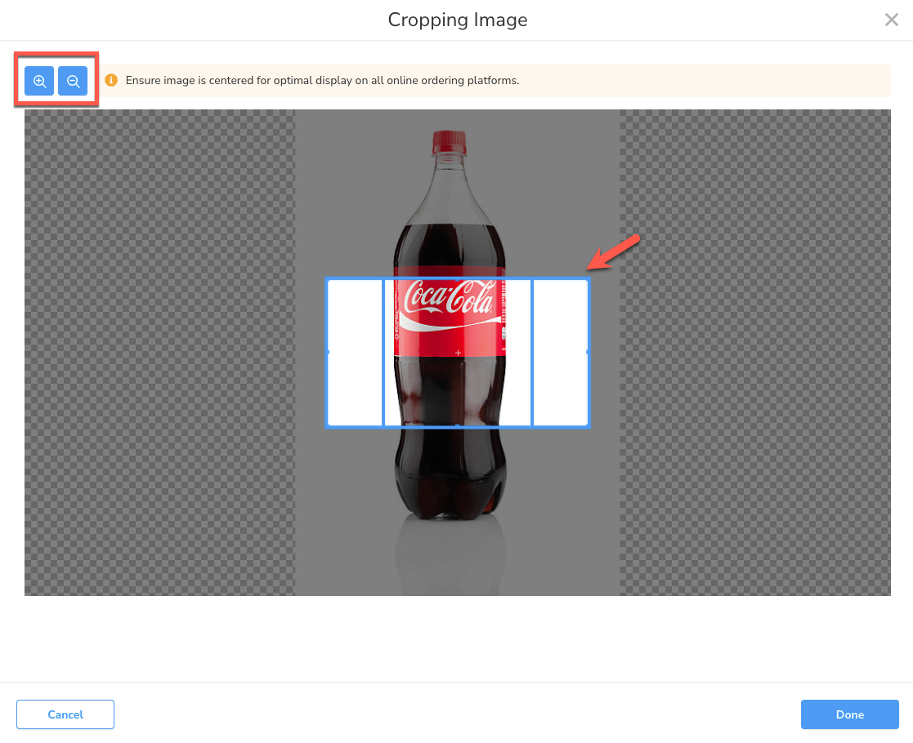This screenshot has height=743, width=913.
Task: Click the zoom out magnifier icon
Action: [x=73, y=81]
